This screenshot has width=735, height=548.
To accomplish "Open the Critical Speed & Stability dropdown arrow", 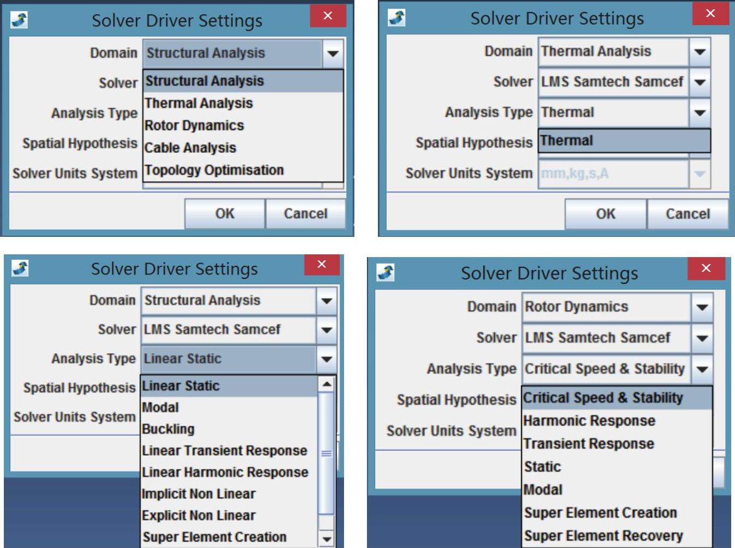I will click(x=702, y=369).
